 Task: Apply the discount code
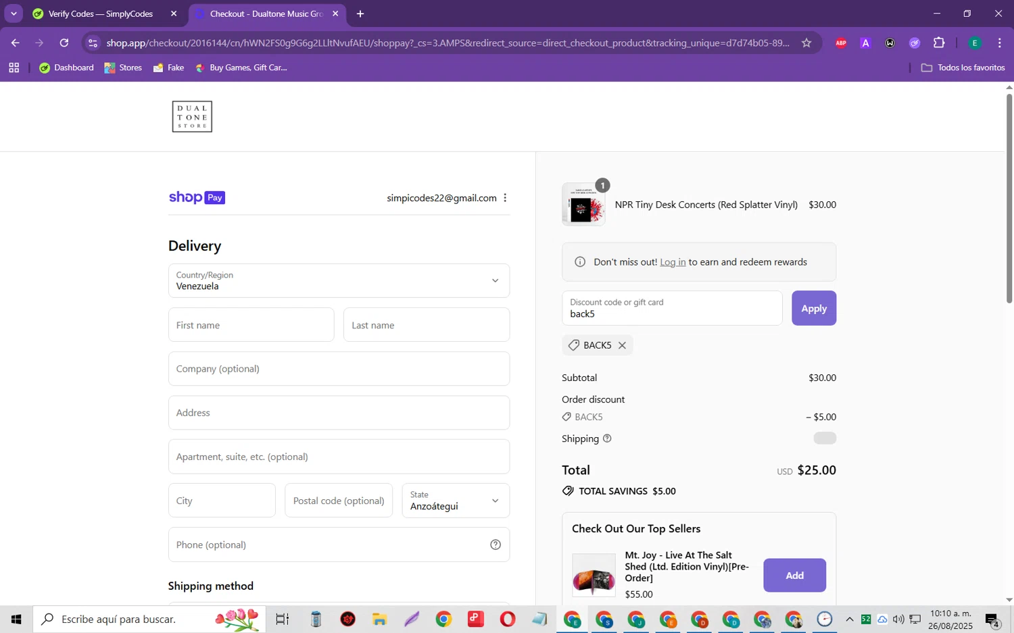click(x=814, y=308)
